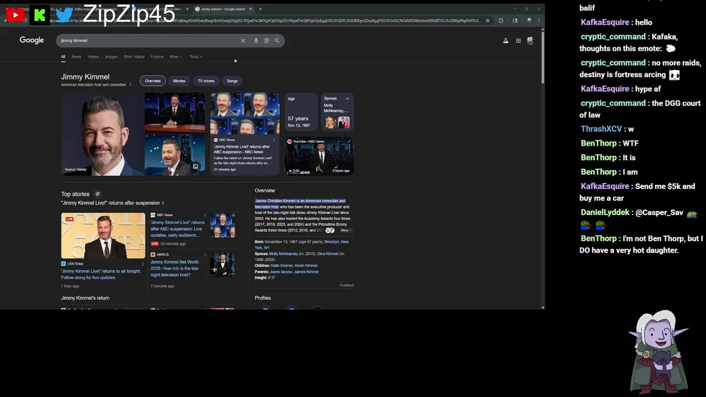
Task: Click inside the jimmy kimmel search field
Action: point(149,40)
